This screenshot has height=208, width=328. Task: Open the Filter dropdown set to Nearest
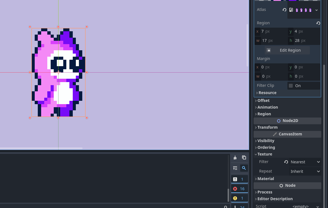pos(305,162)
